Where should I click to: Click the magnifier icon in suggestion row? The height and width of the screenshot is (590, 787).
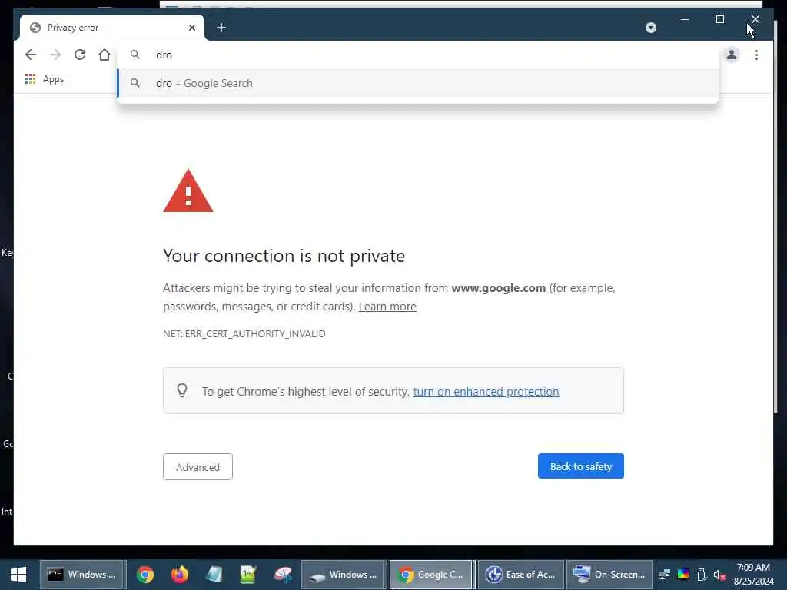[x=135, y=83]
